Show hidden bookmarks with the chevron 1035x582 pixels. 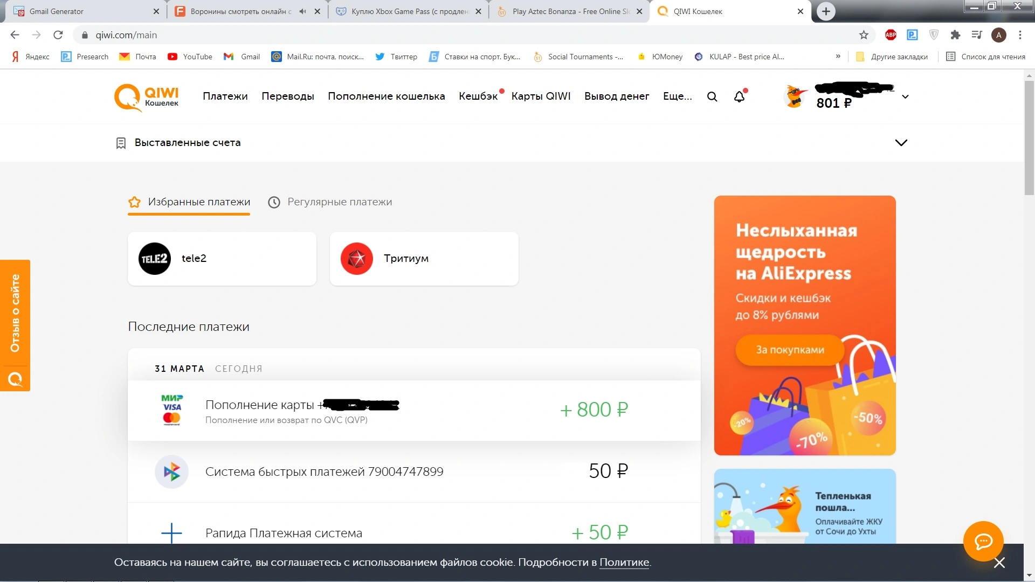(838, 56)
